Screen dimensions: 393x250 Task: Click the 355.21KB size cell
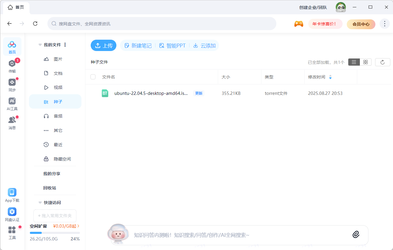click(231, 93)
